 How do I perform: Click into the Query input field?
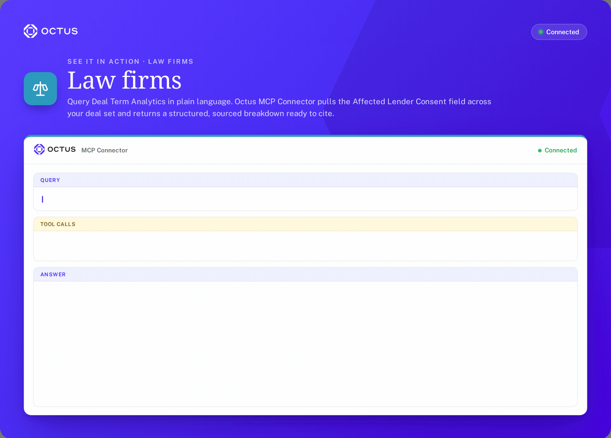(x=305, y=199)
